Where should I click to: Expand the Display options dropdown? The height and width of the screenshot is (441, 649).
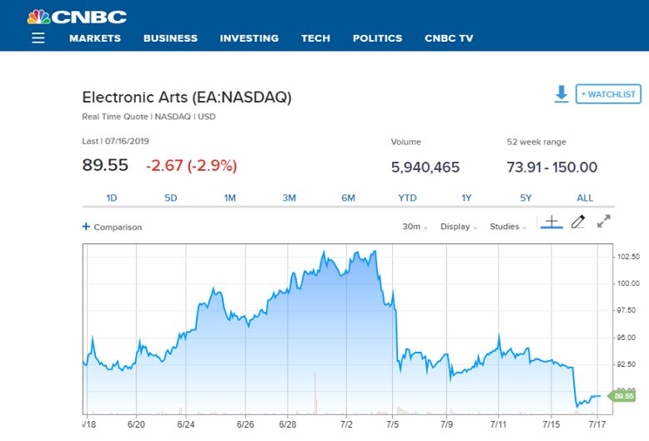click(x=458, y=227)
